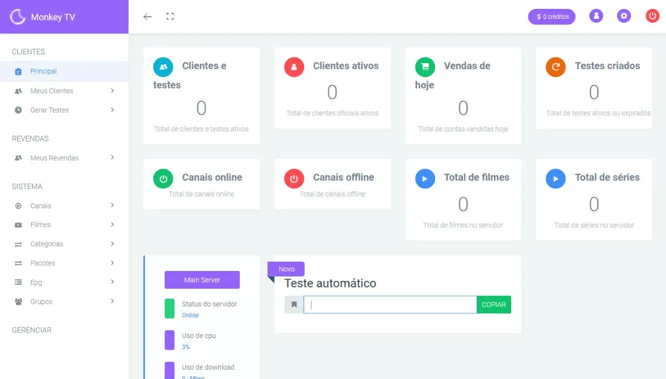Open Filmes in the sidebar
Viewport: 666px width, 379px height.
(x=41, y=225)
